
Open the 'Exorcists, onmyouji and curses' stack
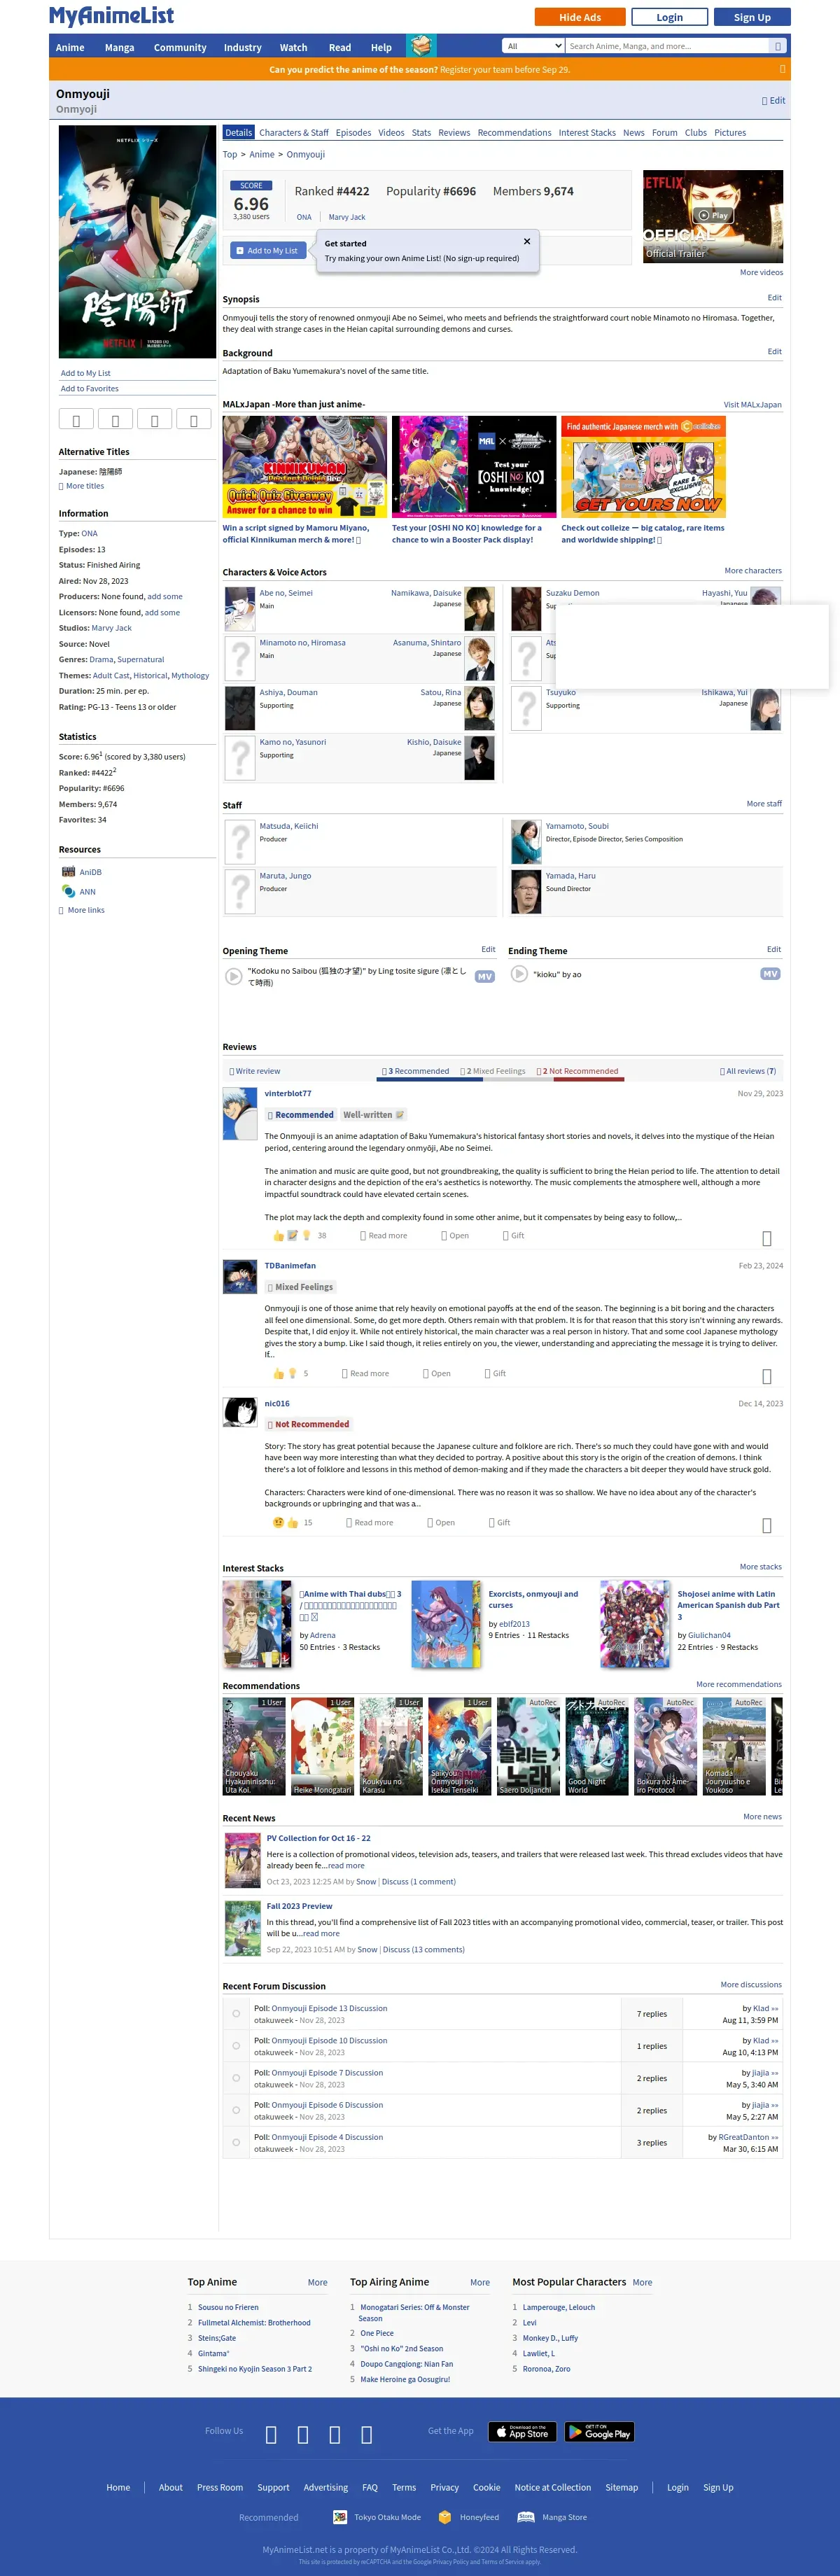(533, 1599)
